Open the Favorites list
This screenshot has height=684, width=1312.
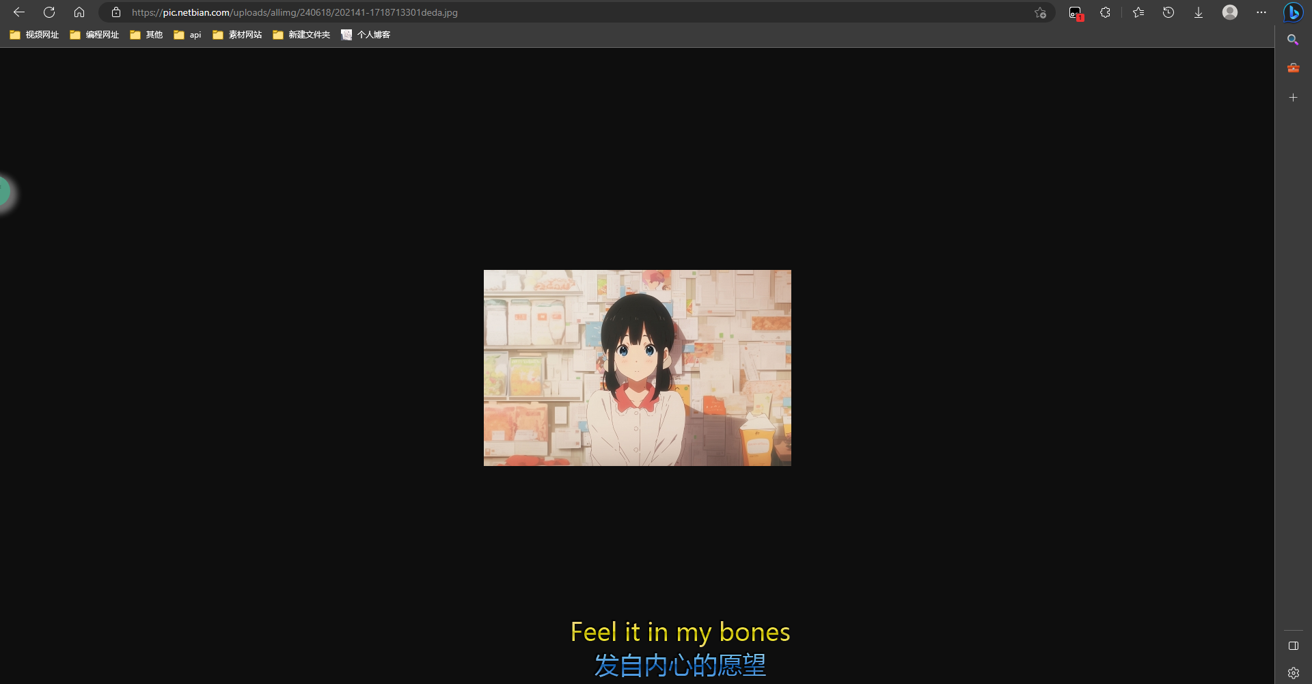(x=1138, y=12)
